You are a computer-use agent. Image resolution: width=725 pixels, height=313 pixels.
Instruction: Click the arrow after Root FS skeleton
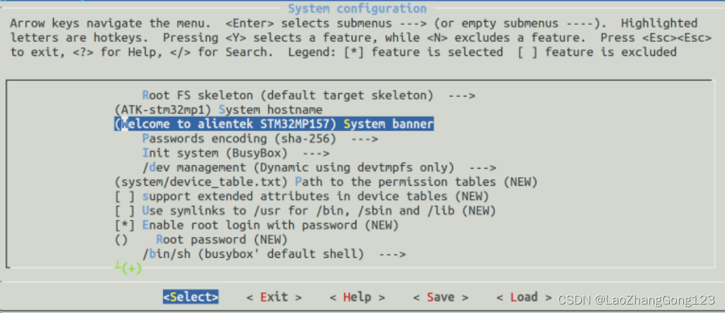[x=461, y=96]
